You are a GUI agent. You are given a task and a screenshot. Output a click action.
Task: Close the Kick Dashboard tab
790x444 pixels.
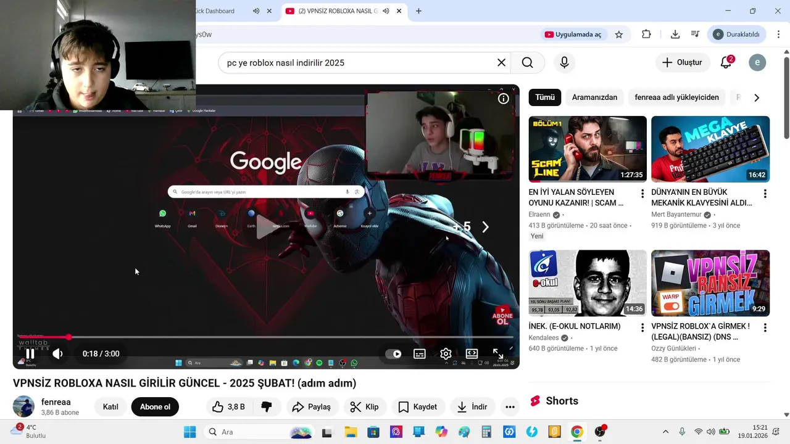[x=269, y=11]
